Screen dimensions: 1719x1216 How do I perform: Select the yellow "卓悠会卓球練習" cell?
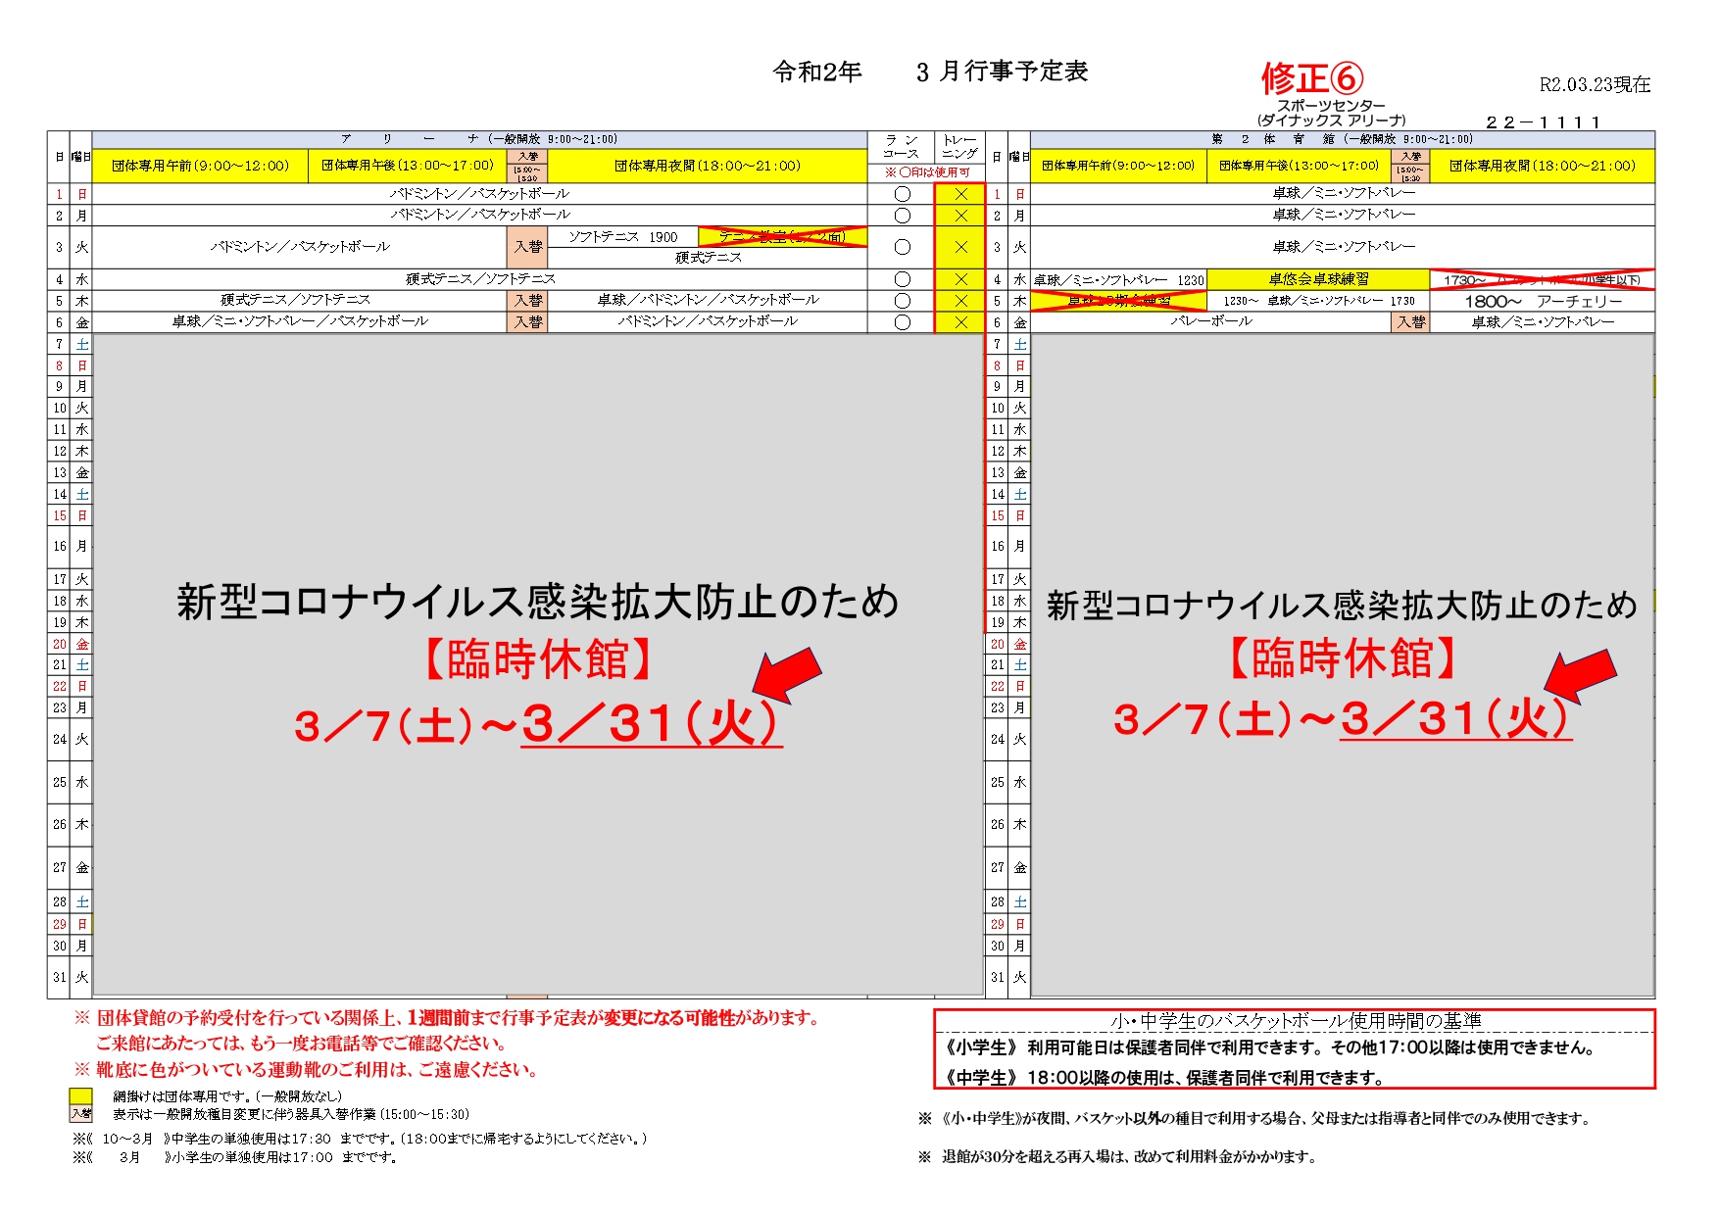pos(1318,279)
